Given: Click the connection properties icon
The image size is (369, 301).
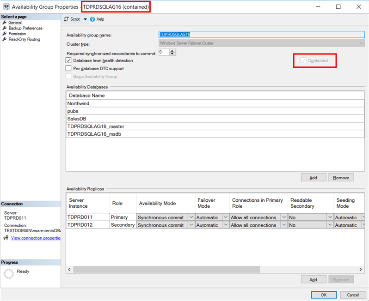Looking at the screenshot, I should pos(6,238).
